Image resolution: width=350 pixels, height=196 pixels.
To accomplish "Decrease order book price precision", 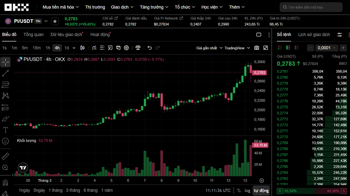I will coord(311,48).
